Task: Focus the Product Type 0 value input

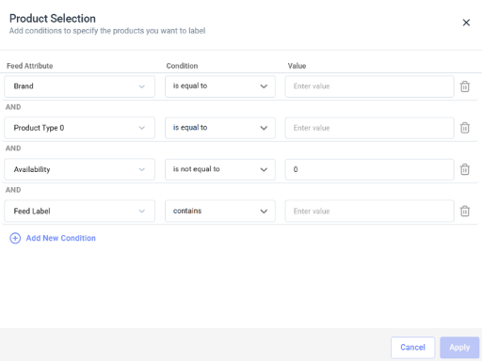Action: (369, 128)
